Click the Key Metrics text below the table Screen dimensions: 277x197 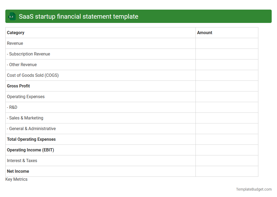pyautogui.click(x=17, y=179)
